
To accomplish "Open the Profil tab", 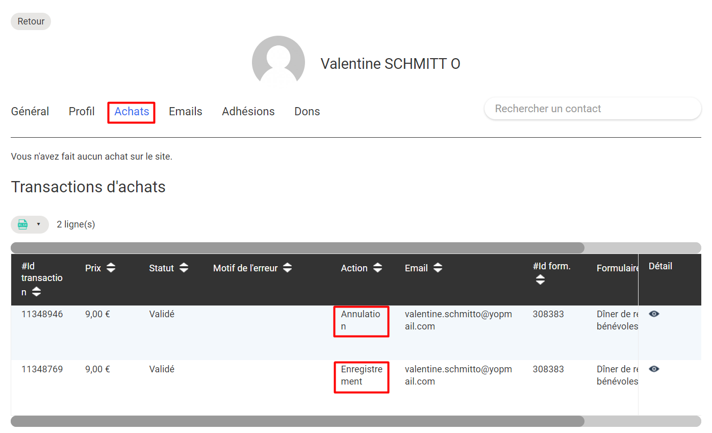I will pos(82,112).
